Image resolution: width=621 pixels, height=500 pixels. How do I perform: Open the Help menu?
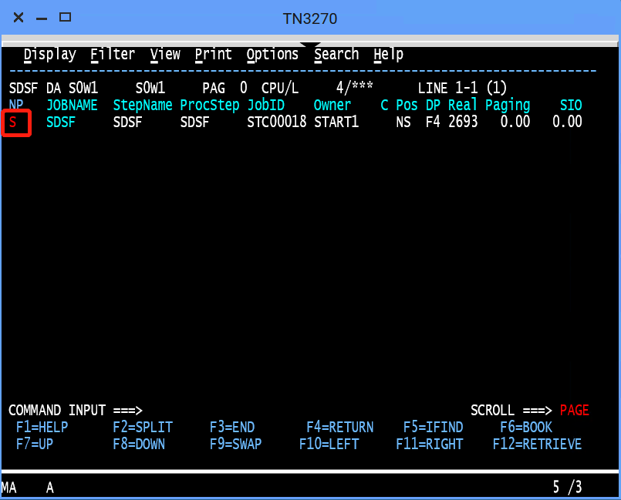click(388, 55)
